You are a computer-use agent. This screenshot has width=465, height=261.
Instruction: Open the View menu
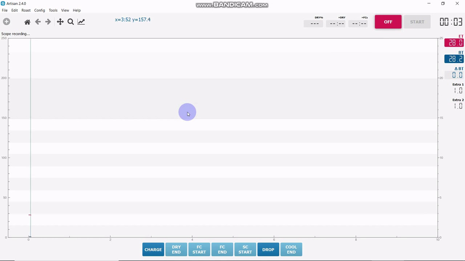[65, 11]
